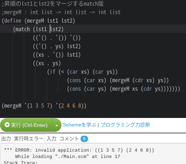Click the first comment line in editor
The width and height of the screenshot is (186, 164).
pyautogui.click(x=53, y=4)
